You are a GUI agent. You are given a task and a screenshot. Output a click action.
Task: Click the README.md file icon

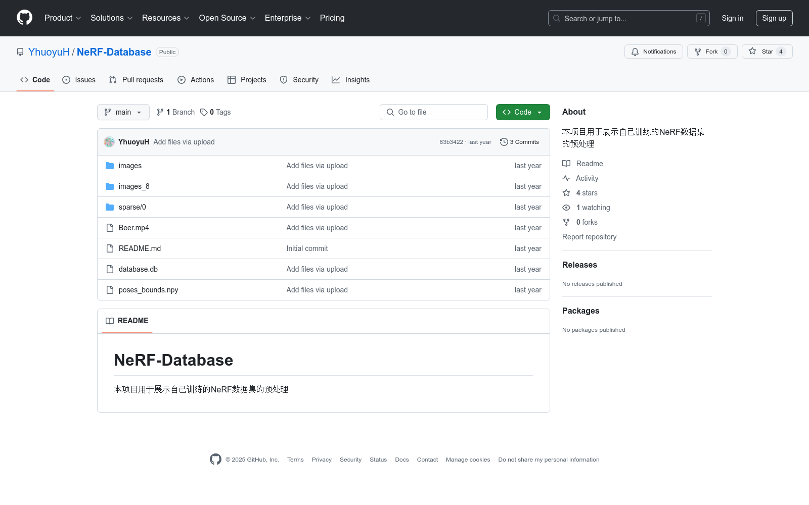coord(110,248)
